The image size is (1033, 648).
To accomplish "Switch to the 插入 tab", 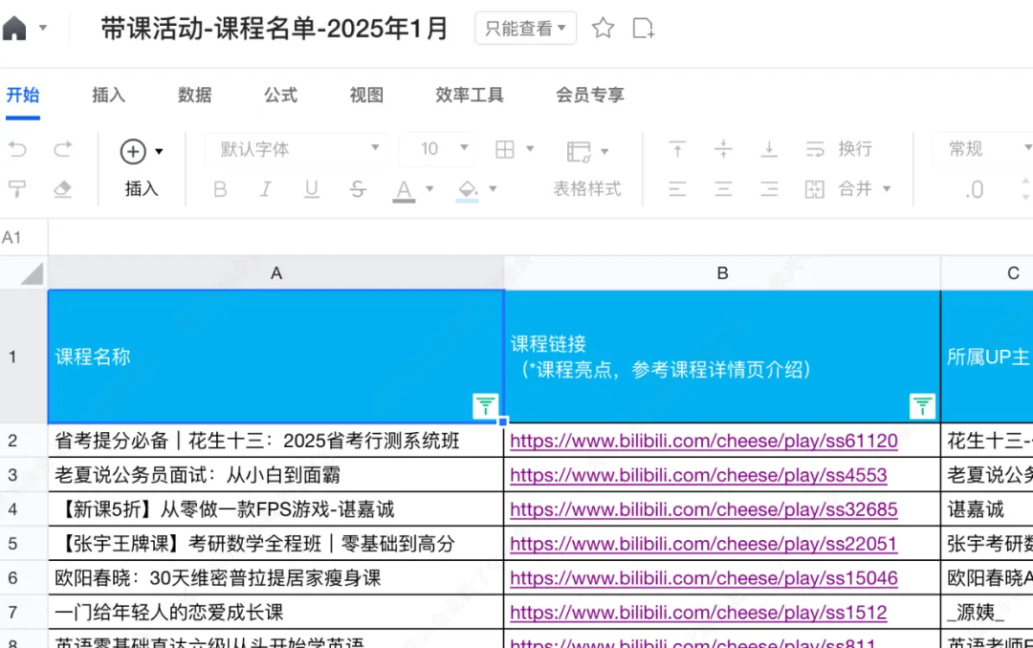I will pyautogui.click(x=109, y=95).
